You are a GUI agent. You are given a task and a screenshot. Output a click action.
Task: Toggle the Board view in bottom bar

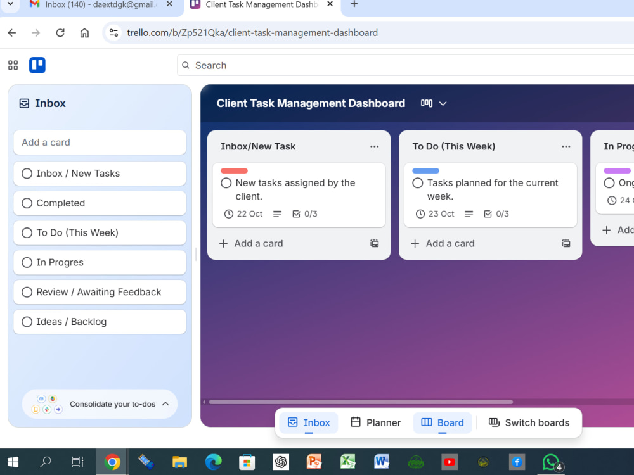coord(443,422)
